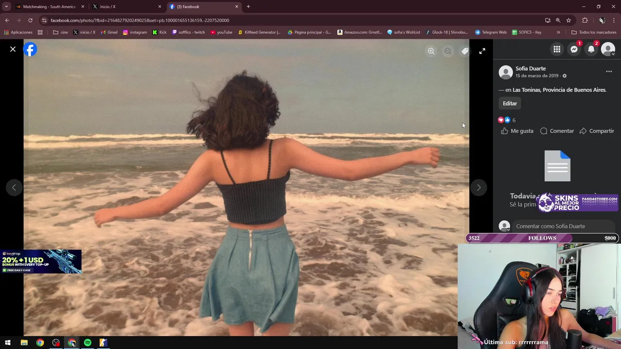Viewport: 621px width, 349px height.
Task: Click Comentar button
Action: pyautogui.click(x=557, y=131)
